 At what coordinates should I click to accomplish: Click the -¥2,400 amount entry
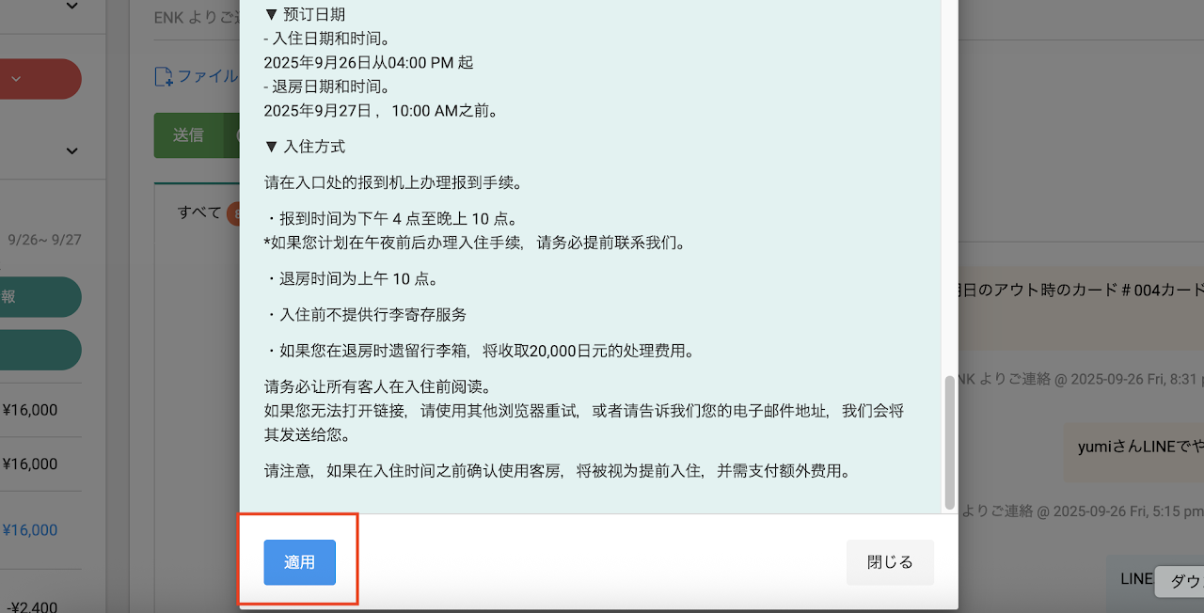(30, 606)
